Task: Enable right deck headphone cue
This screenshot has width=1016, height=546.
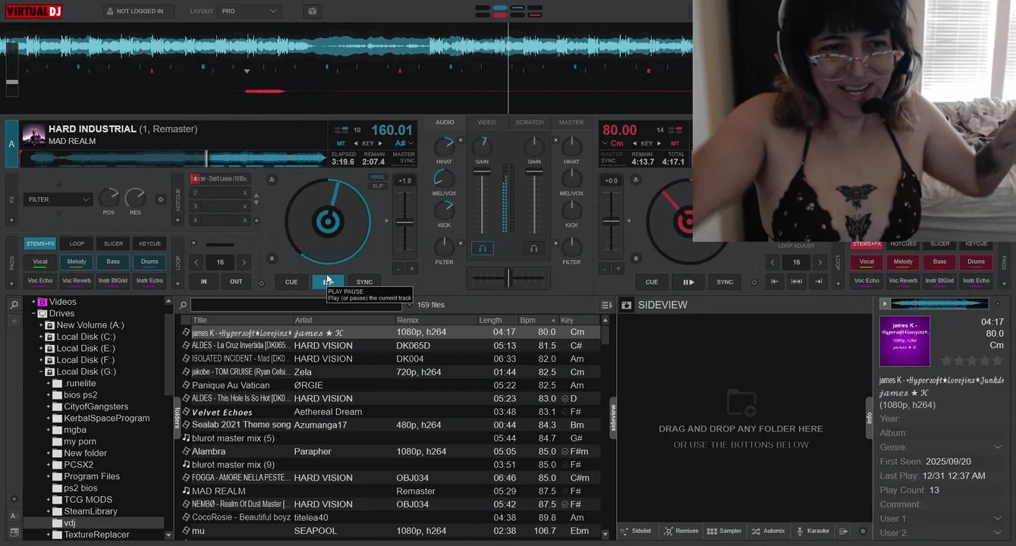Action: pos(534,248)
